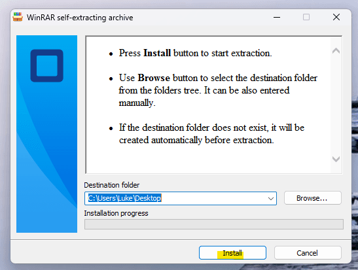Image resolution: width=358 pixels, height=270 pixels.
Task: Click the Installation progress bar
Action: coord(214,224)
